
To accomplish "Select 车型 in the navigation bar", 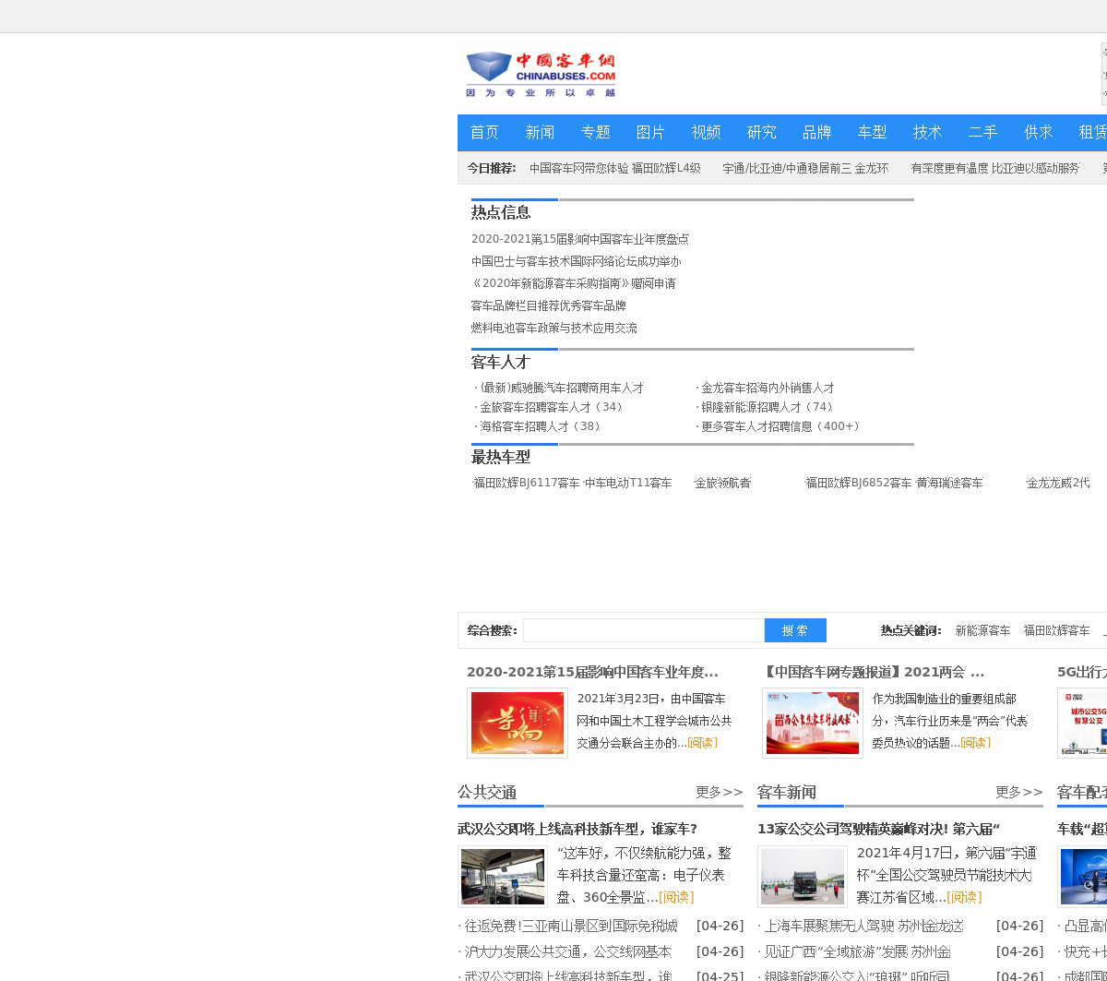I will point(872,132).
